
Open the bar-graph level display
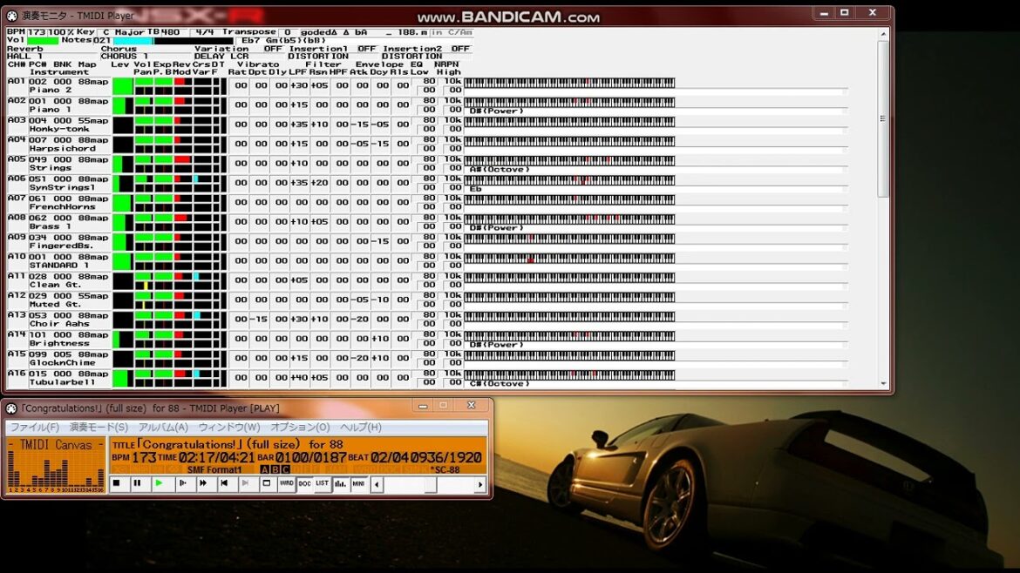pyautogui.click(x=339, y=485)
